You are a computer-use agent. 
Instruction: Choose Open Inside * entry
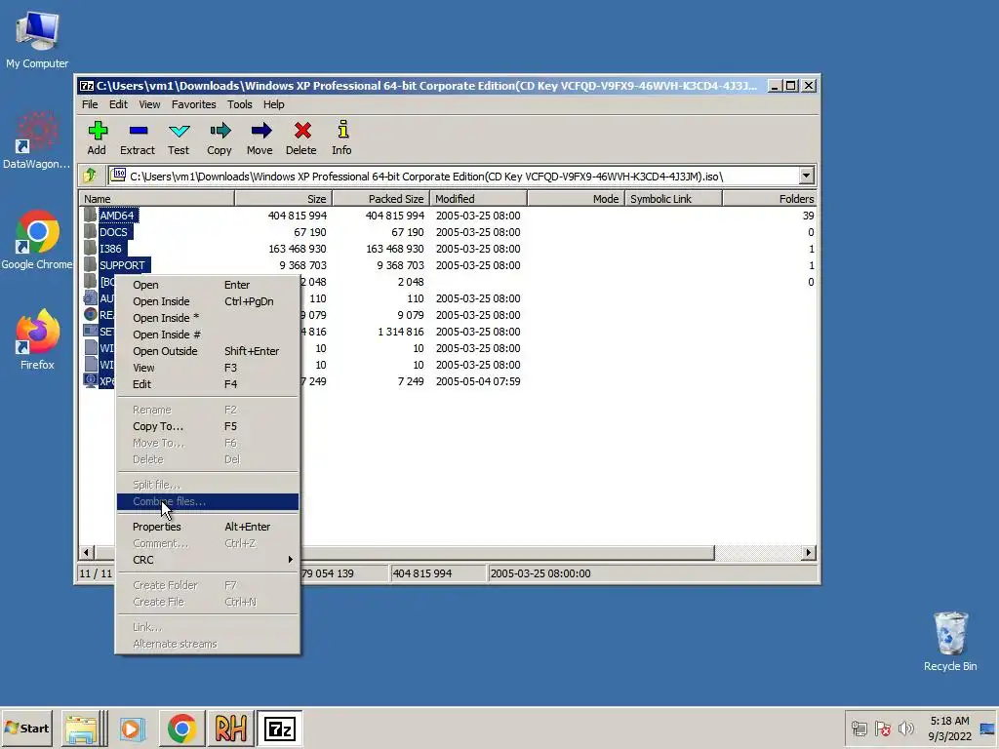tap(208, 318)
